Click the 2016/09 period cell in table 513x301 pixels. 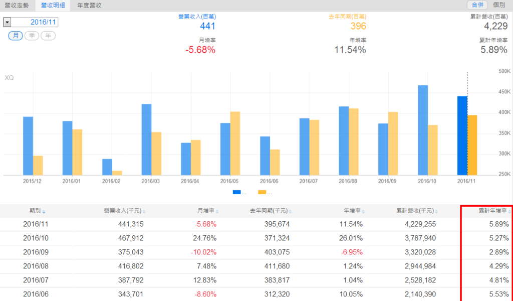[36, 252]
